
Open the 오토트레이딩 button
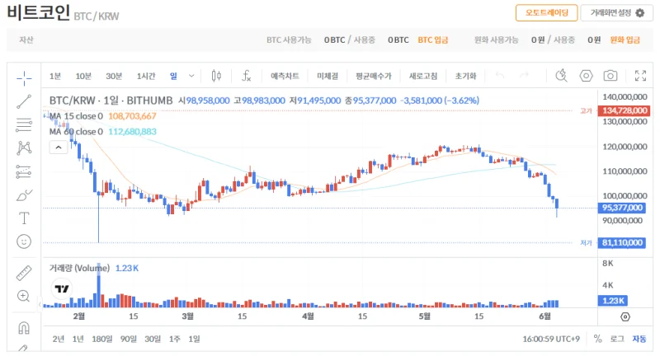tap(547, 13)
